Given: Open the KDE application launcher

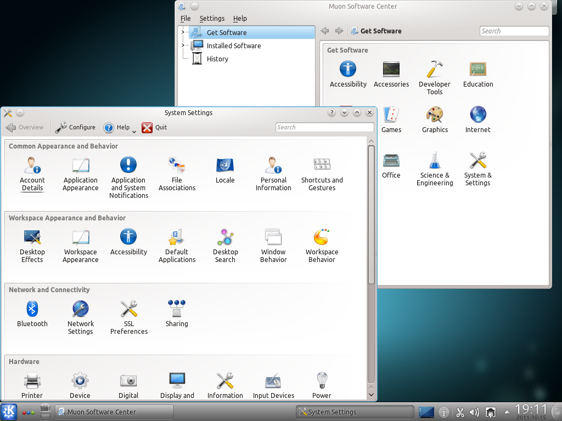Looking at the screenshot, I should [9, 412].
